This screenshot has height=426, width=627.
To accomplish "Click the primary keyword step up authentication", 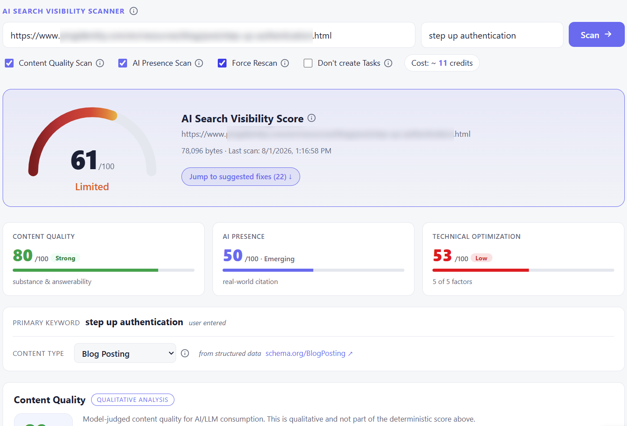I will (x=134, y=322).
